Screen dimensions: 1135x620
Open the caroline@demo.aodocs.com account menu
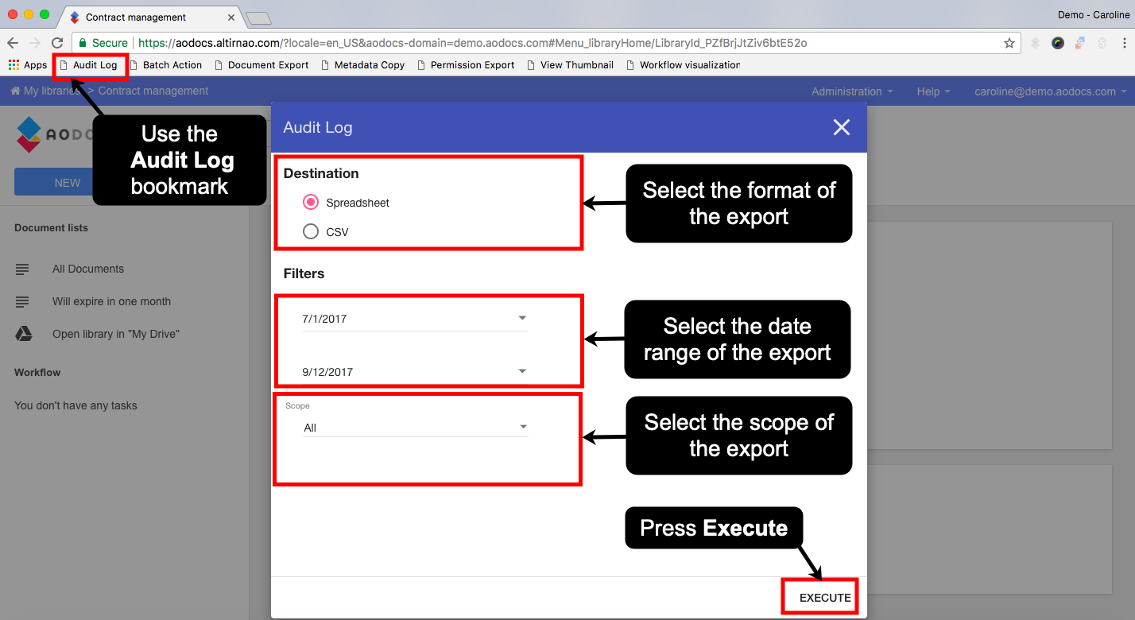click(x=1050, y=91)
